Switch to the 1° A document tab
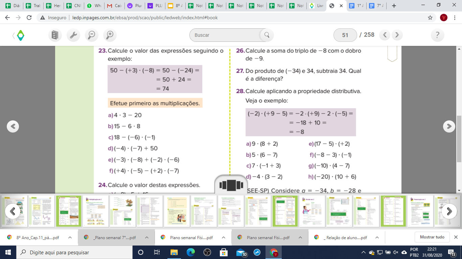Screen dimensions: 462x259 tap(356, 6)
